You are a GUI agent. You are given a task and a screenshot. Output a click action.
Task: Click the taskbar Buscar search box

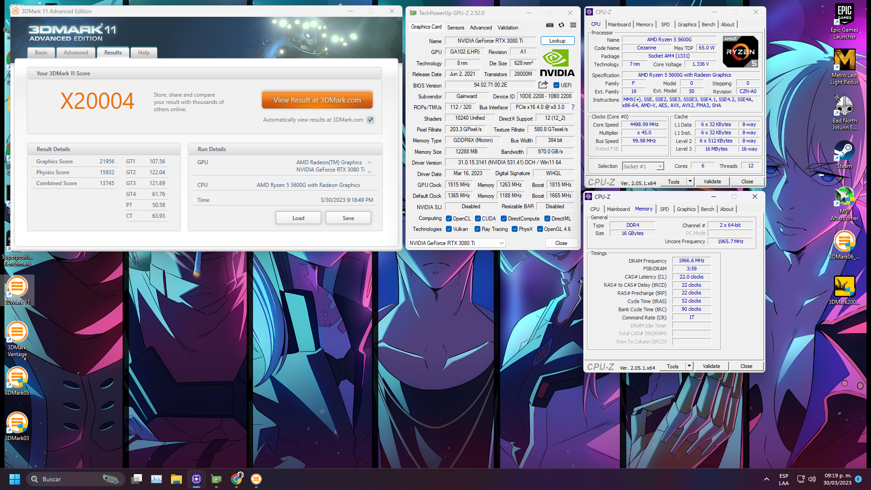[75, 479]
